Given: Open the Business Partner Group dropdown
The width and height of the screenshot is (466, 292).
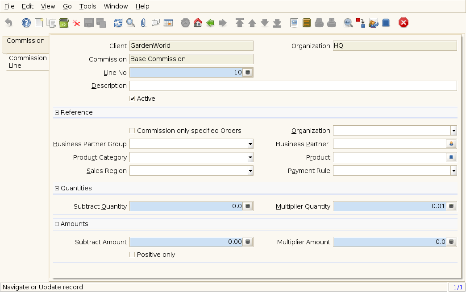Looking at the screenshot, I should tap(250, 144).
